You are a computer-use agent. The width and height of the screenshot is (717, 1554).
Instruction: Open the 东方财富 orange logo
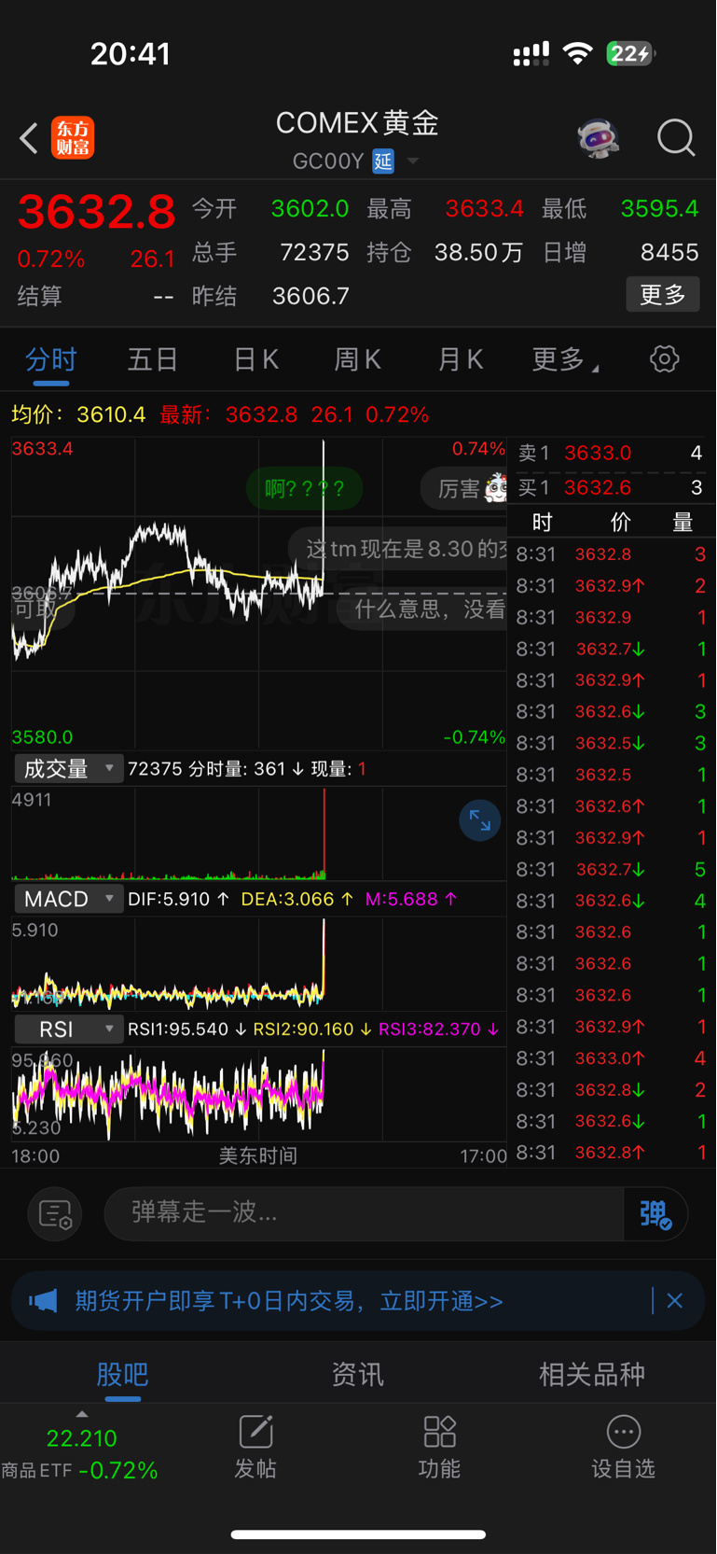(73, 138)
